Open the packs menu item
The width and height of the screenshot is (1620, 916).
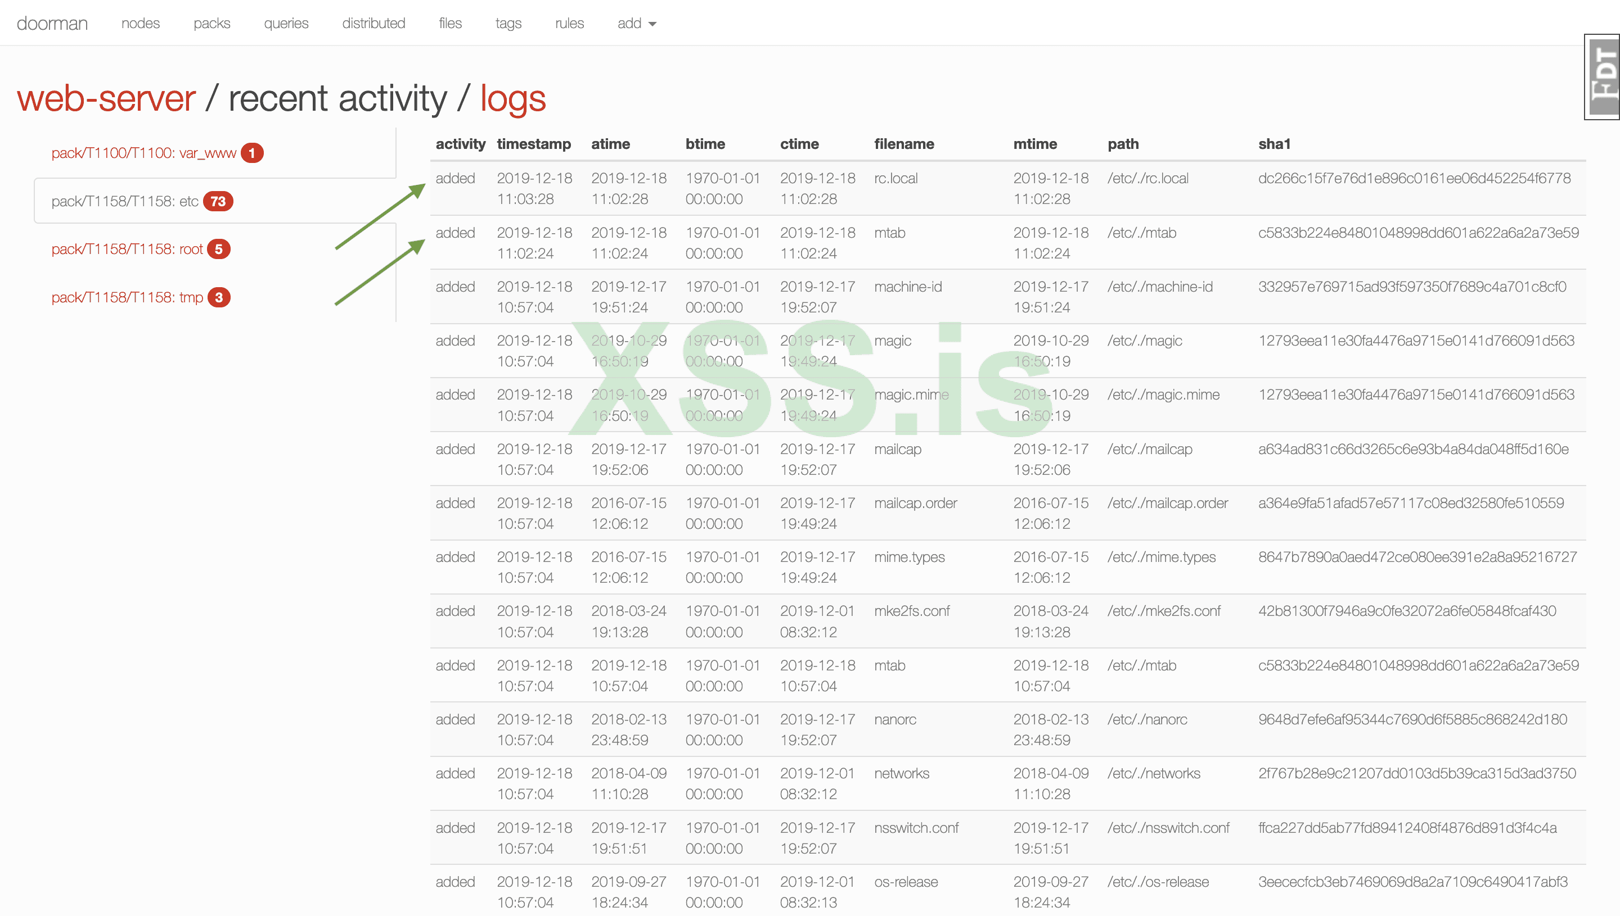pos(211,23)
